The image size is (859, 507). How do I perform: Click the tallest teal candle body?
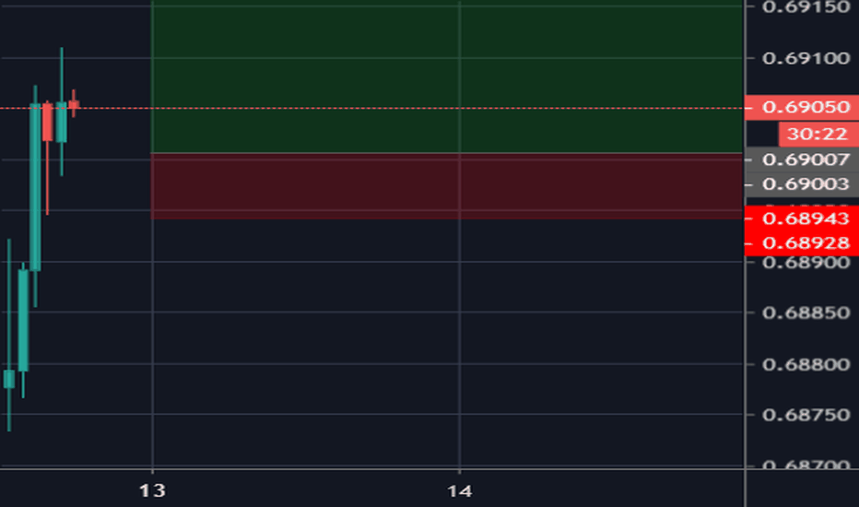click(35, 186)
